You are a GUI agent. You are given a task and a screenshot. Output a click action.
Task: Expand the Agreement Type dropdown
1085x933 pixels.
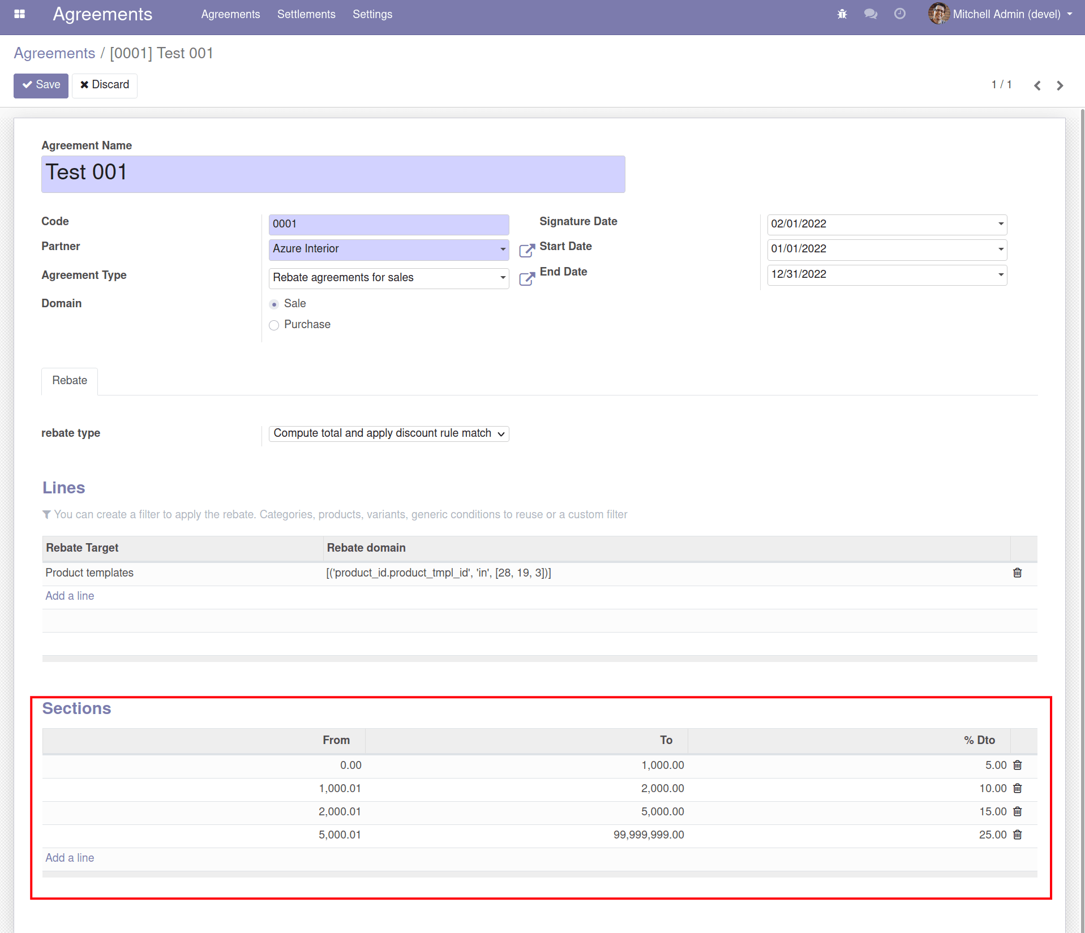pyautogui.click(x=503, y=278)
